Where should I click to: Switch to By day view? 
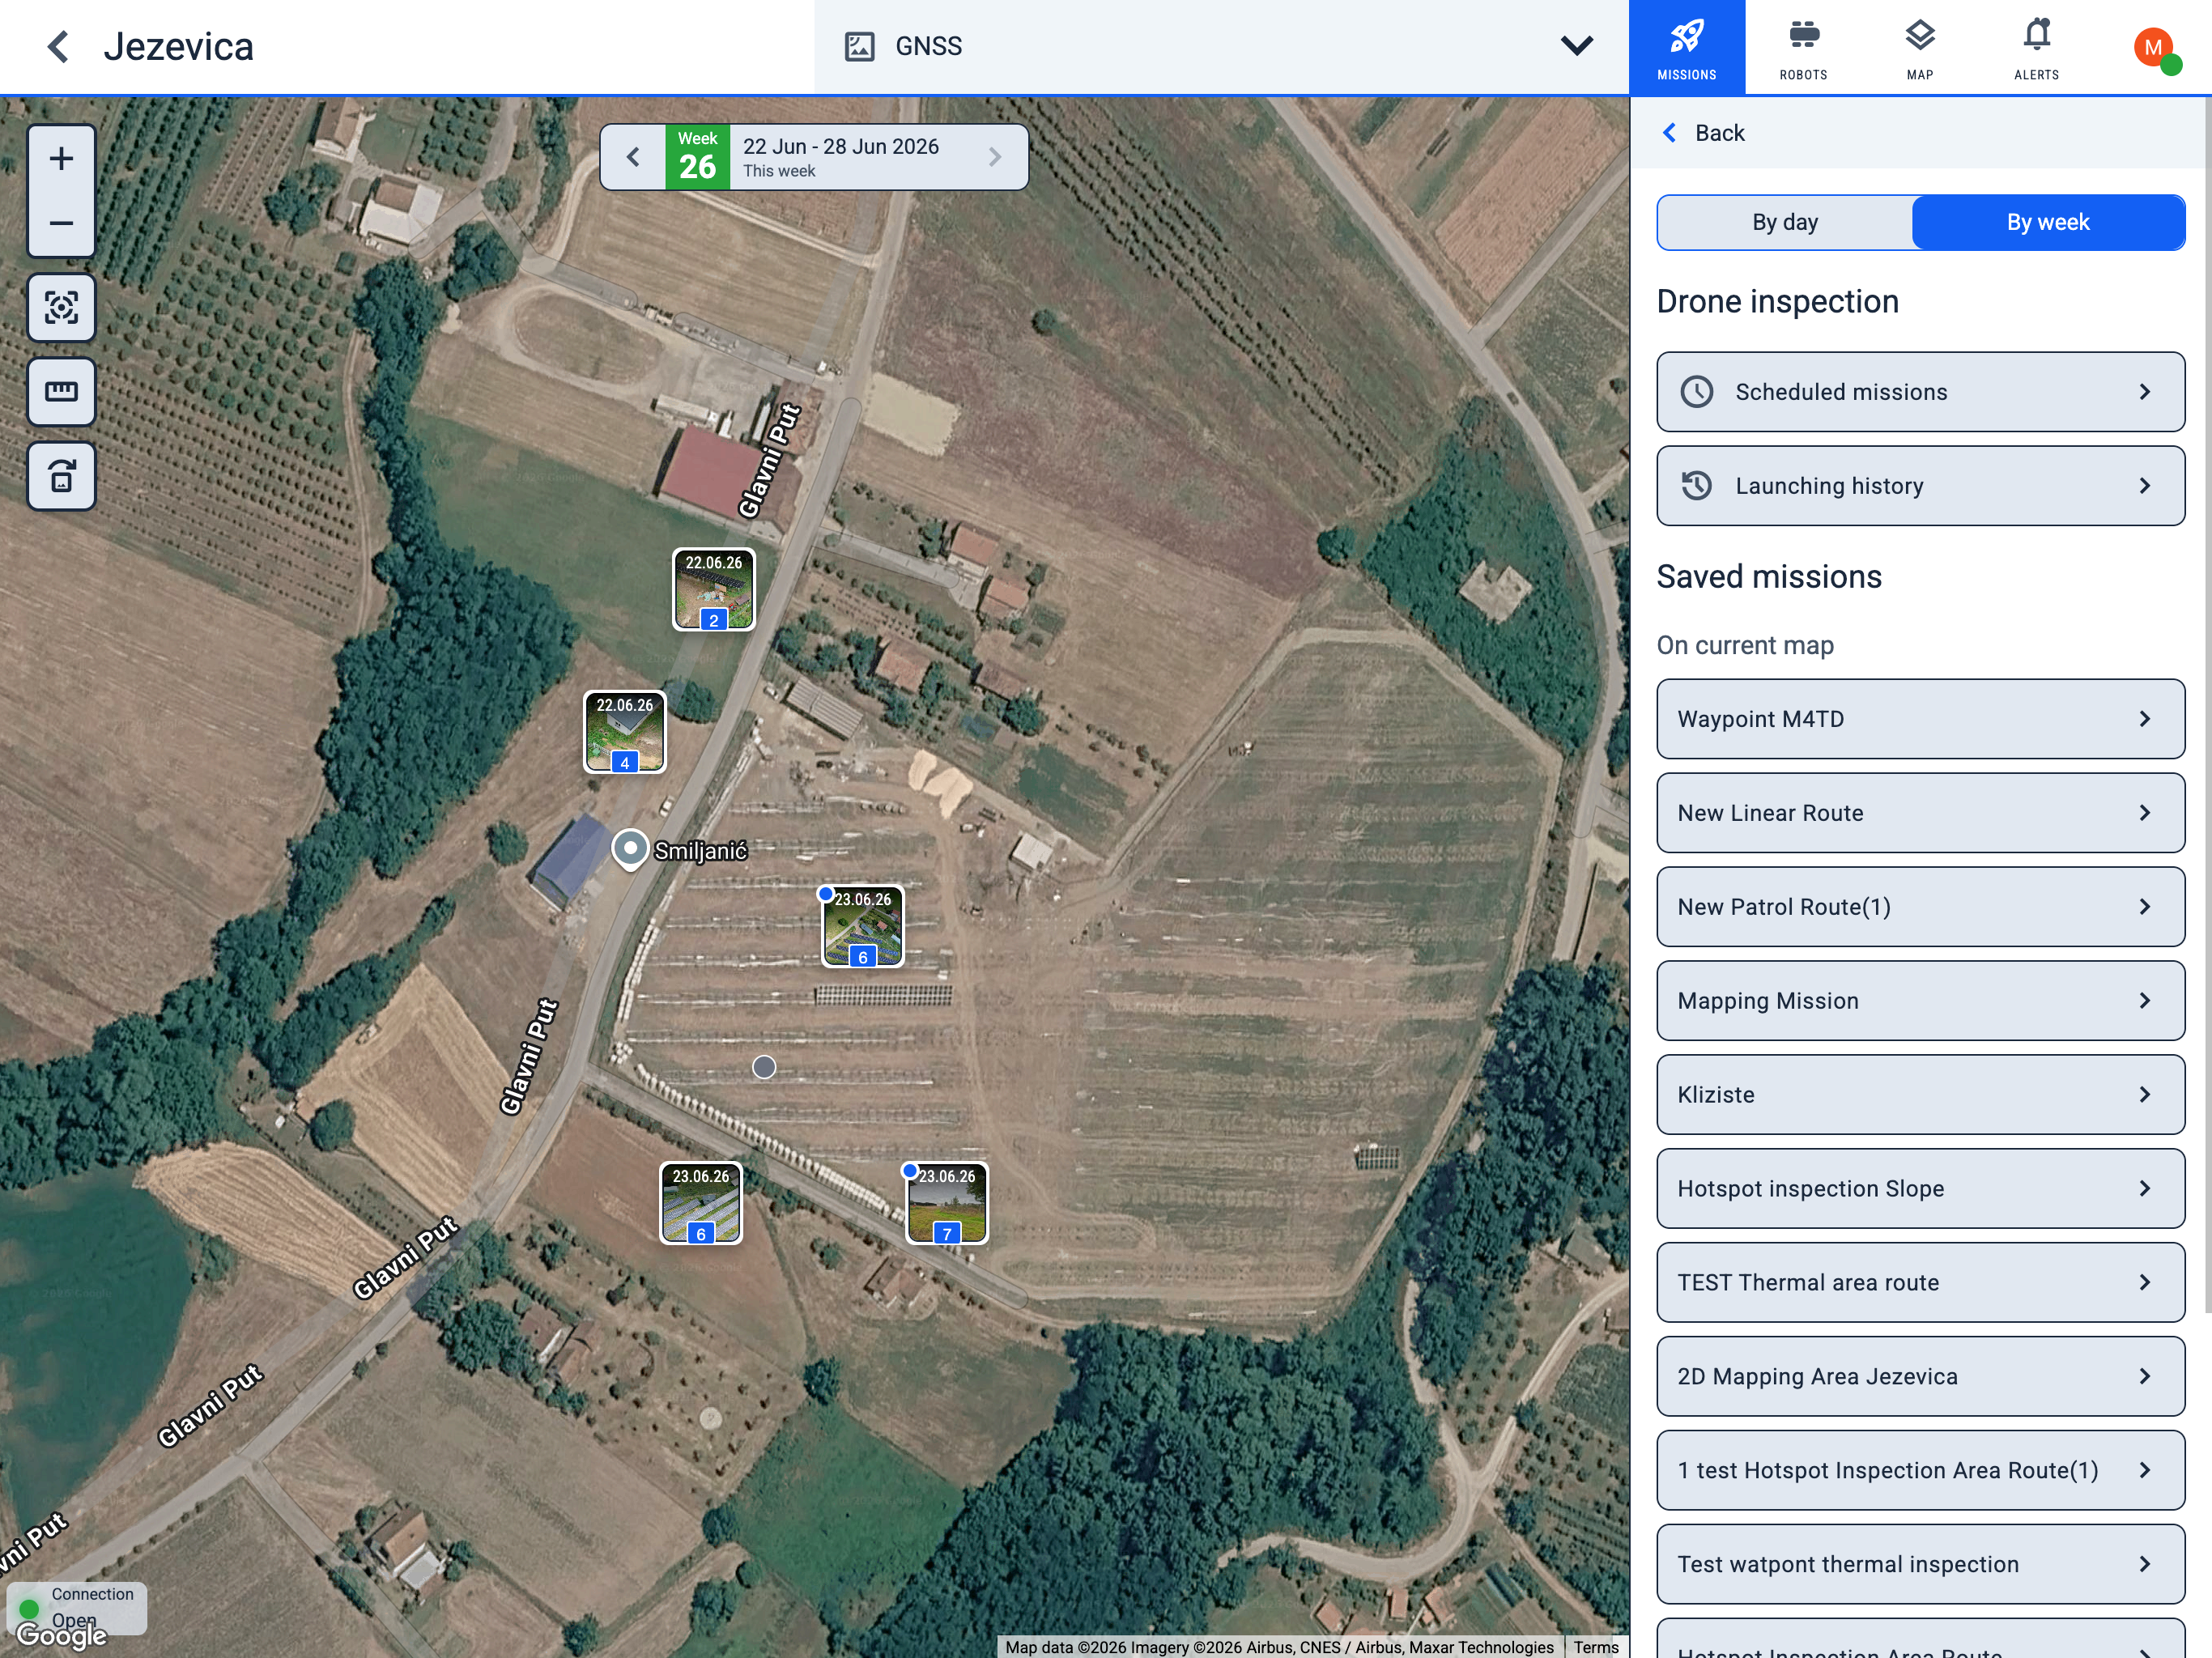point(1785,222)
